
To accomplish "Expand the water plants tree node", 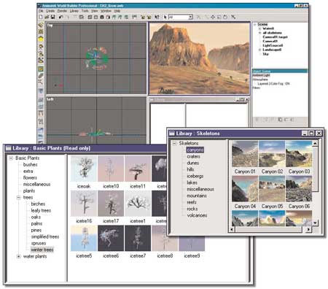I will (18, 256).
